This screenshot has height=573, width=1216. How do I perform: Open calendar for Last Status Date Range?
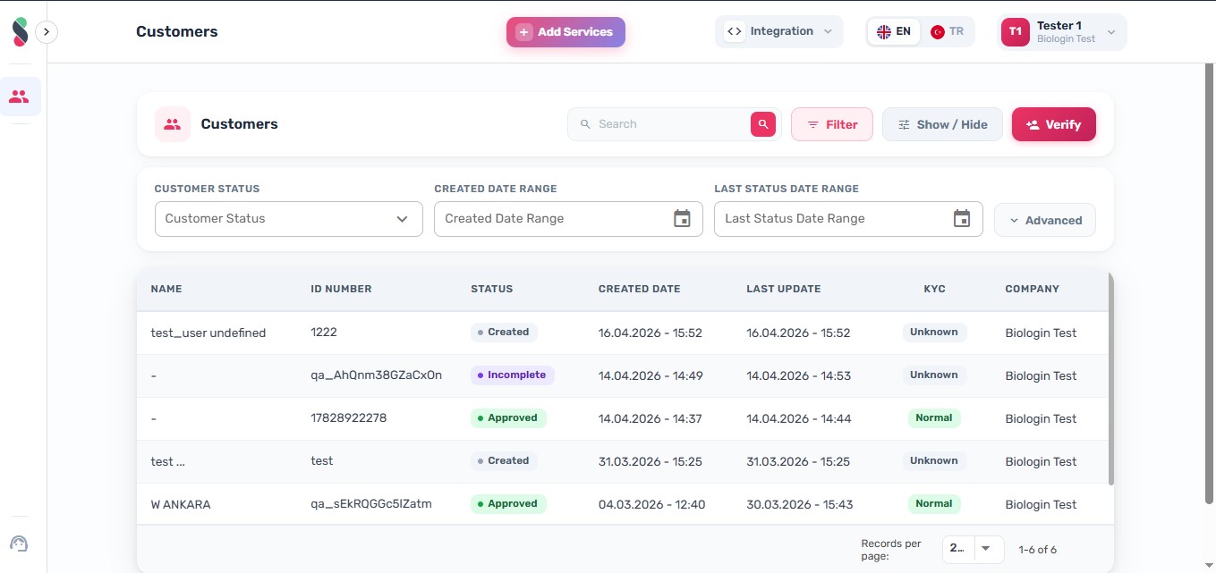point(962,219)
